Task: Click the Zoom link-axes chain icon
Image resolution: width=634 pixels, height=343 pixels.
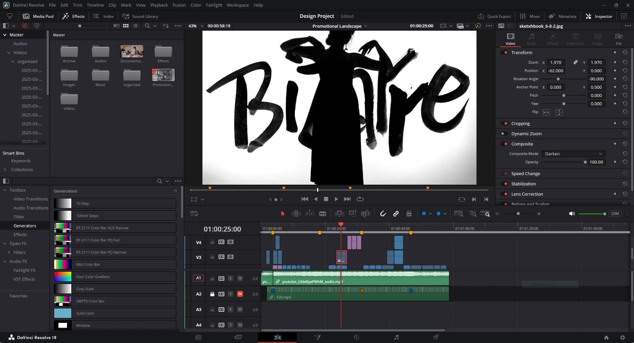Action: (575, 62)
